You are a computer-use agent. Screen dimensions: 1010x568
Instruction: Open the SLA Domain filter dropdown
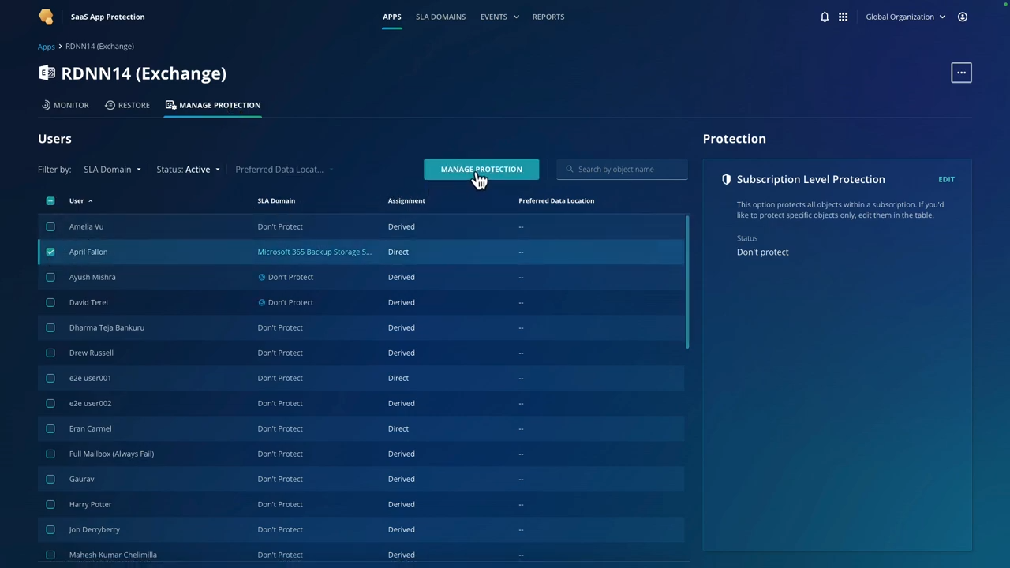112,169
